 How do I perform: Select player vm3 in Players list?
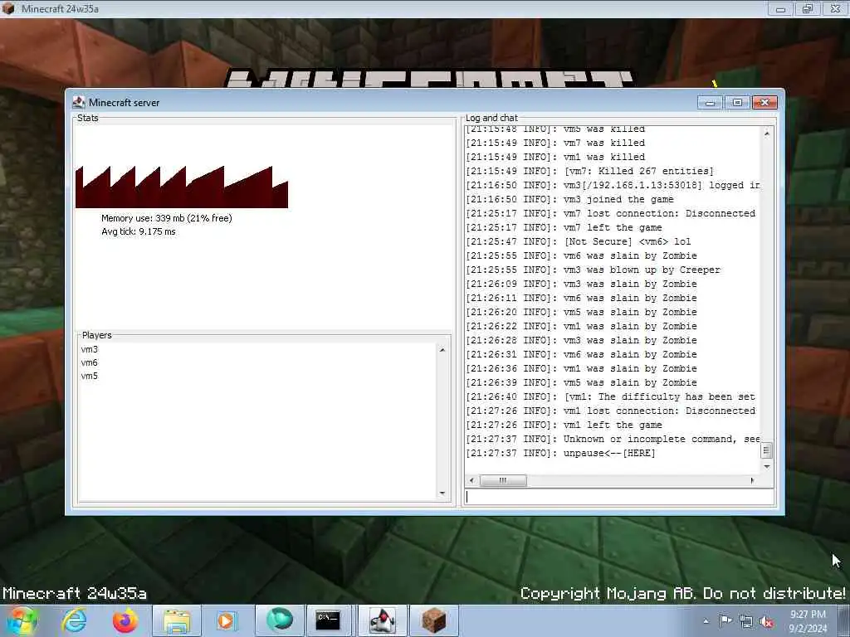(x=90, y=349)
